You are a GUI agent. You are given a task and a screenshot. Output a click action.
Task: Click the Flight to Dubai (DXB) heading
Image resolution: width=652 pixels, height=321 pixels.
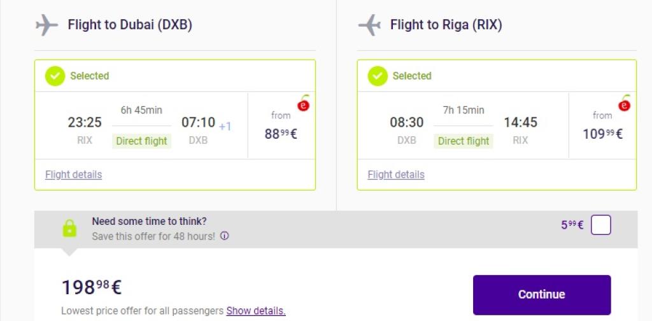[x=130, y=25]
